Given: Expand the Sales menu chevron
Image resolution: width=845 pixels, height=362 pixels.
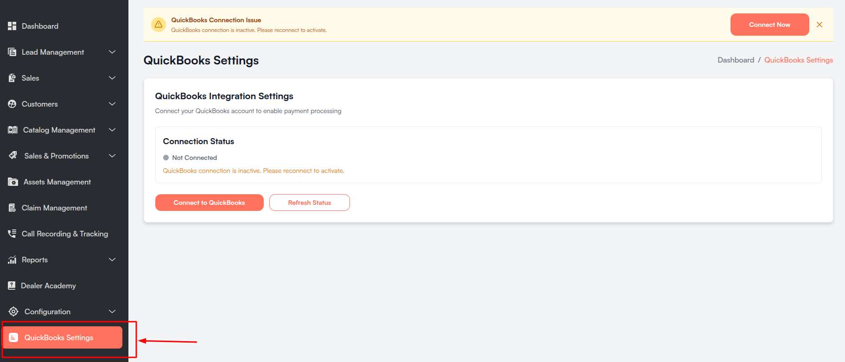Looking at the screenshot, I should pyautogui.click(x=112, y=78).
